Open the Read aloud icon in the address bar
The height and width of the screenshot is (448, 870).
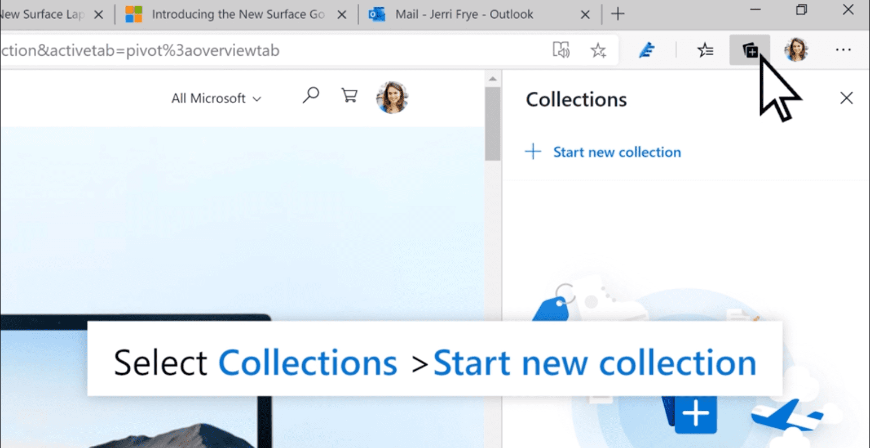click(x=561, y=50)
